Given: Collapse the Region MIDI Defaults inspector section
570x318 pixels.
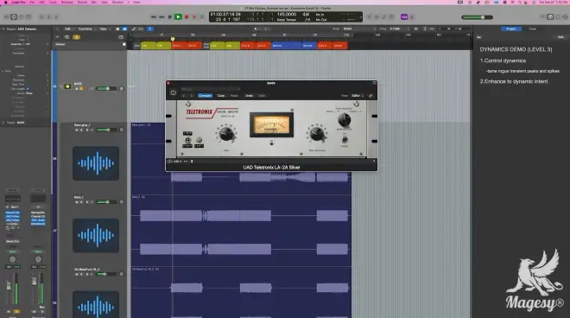Looking at the screenshot, I should (x=3, y=29).
